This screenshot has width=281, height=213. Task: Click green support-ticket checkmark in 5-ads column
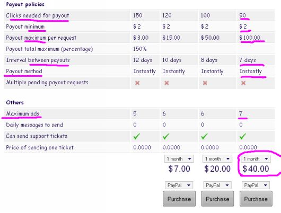[x=137, y=136]
